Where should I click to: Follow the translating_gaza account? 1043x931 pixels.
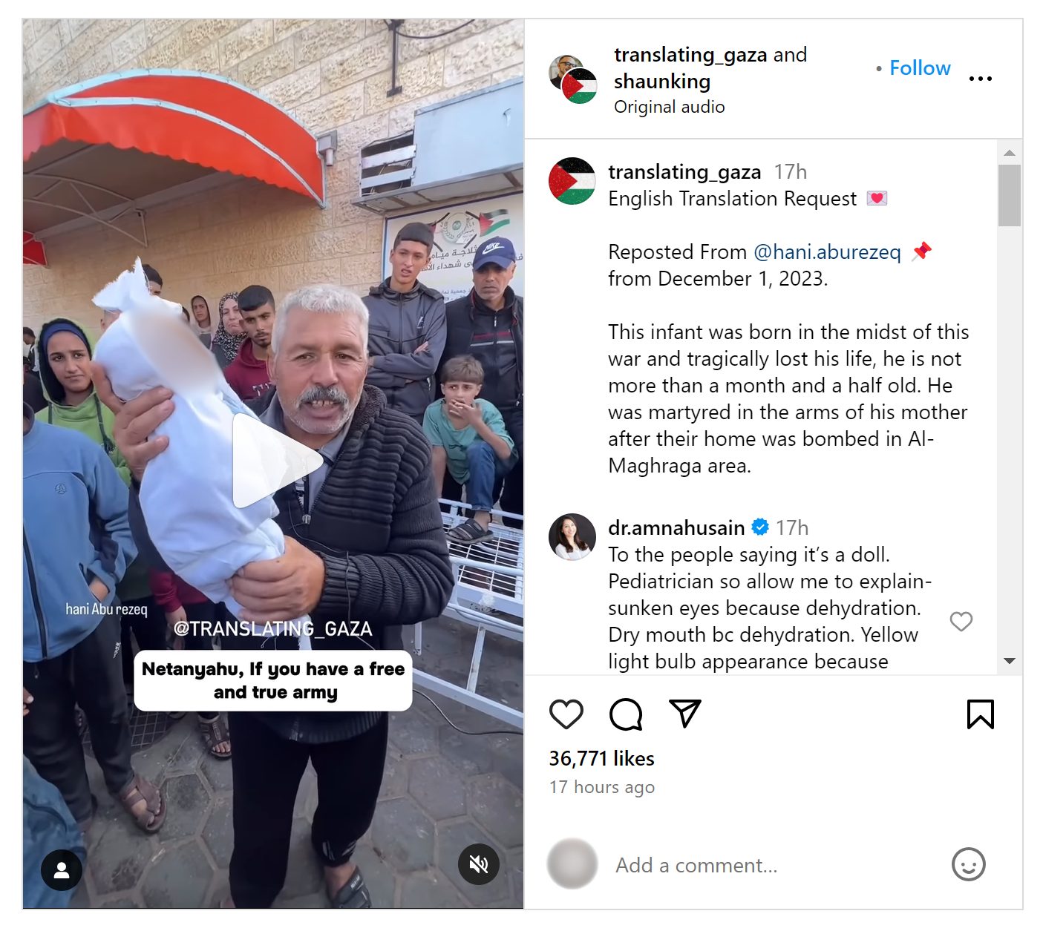point(920,68)
